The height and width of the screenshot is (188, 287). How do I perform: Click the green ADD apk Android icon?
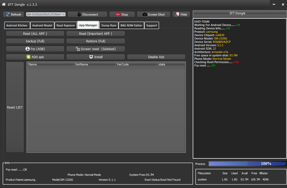point(28,57)
